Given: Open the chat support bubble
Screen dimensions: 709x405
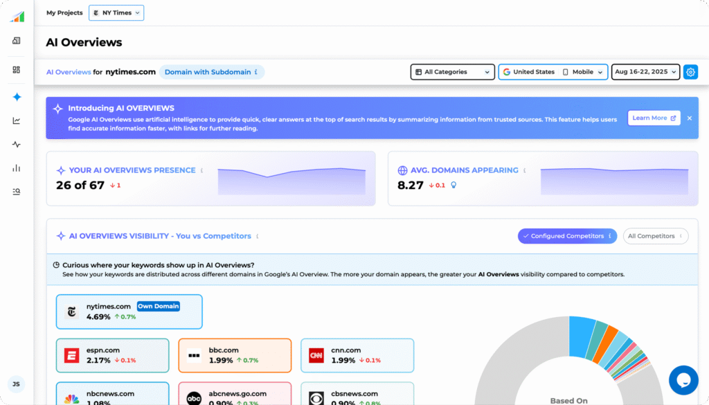Looking at the screenshot, I should 683,380.
